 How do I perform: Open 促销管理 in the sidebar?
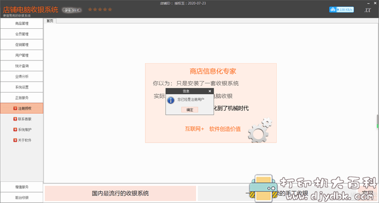[22, 44]
